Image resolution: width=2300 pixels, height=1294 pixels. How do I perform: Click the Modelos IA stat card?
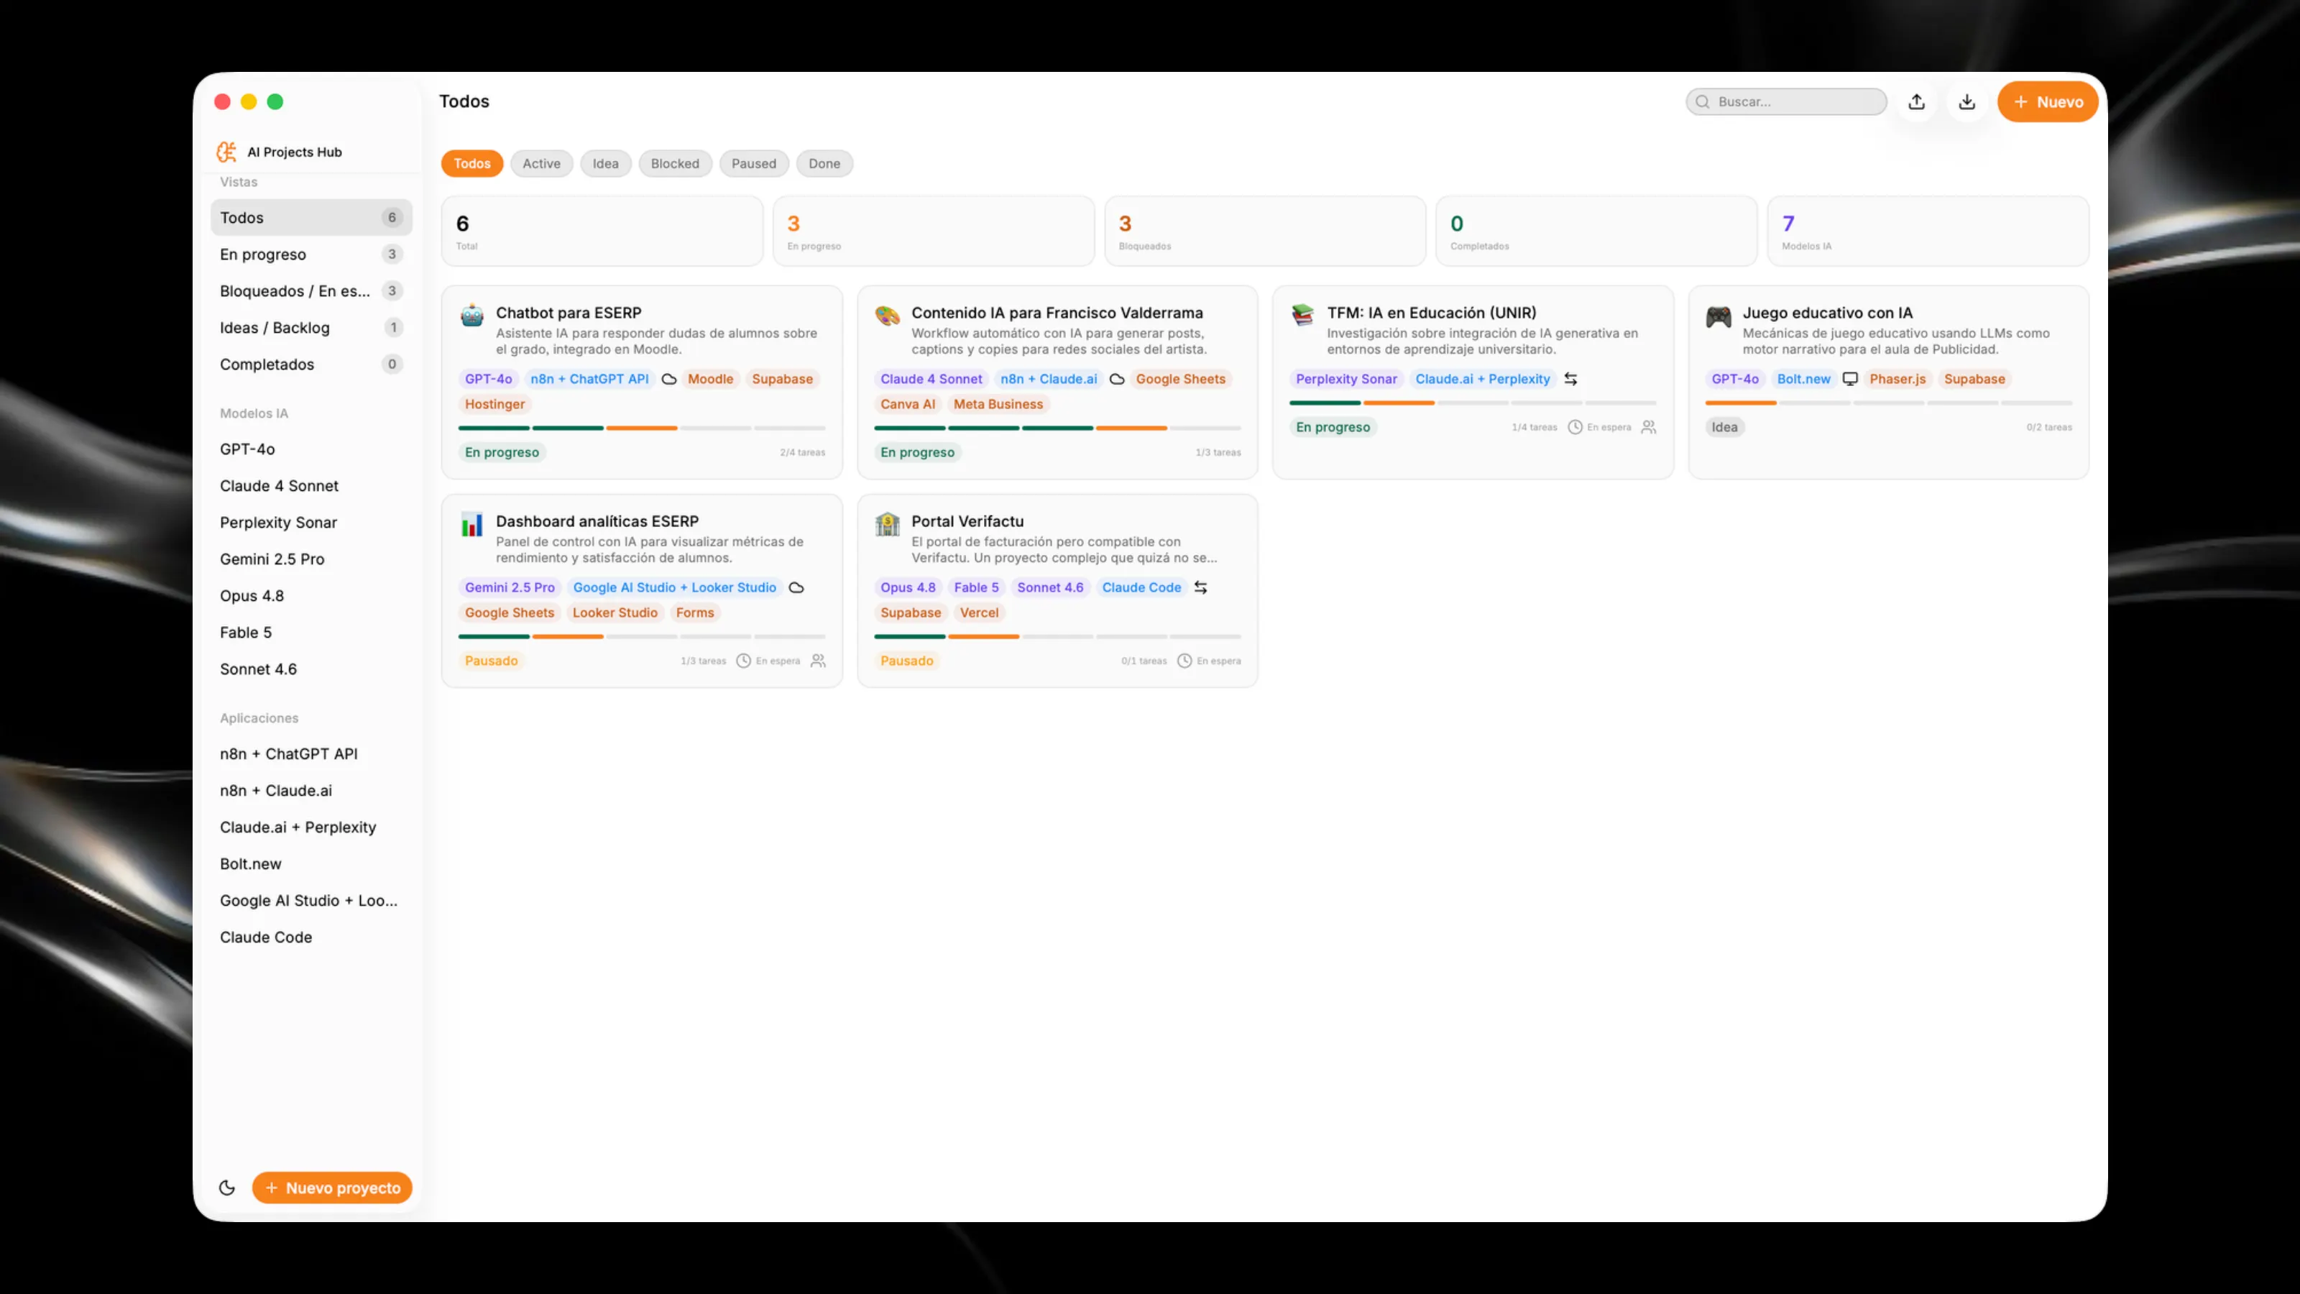pos(1928,231)
